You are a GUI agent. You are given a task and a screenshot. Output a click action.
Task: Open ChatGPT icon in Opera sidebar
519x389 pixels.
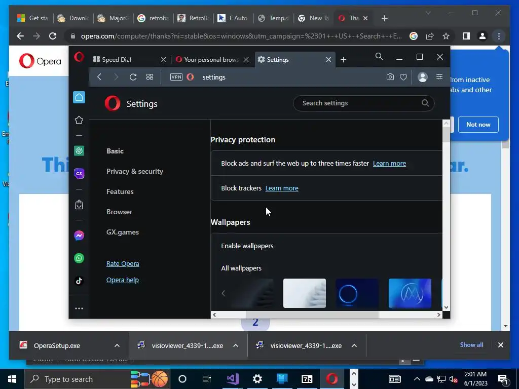(79, 151)
